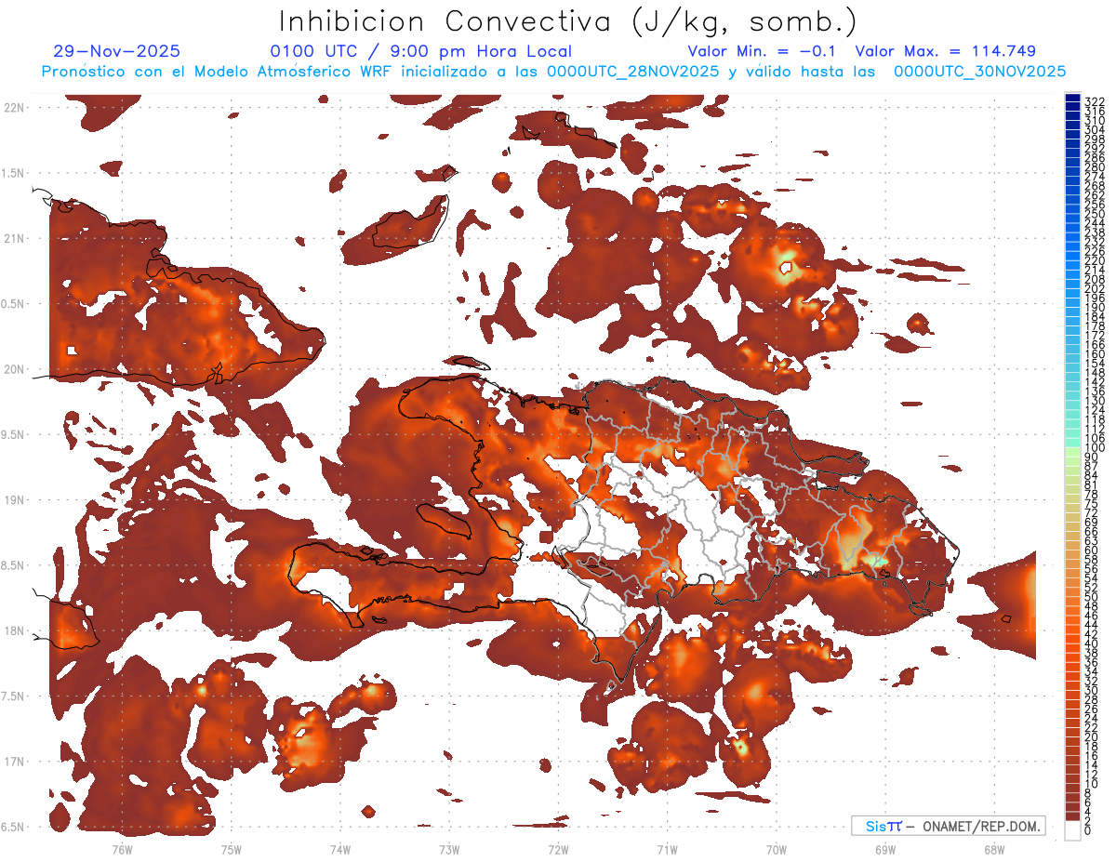Image resolution: width=1116 pixels, height=862 pixels.
Task: Click the longitude axis label "70W"
Action: 776,849
